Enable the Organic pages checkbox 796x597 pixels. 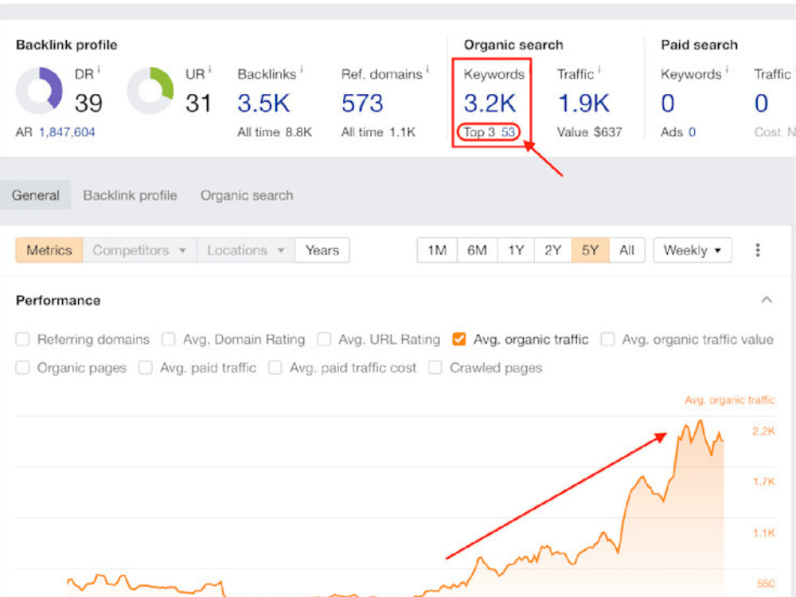(23, 368)
